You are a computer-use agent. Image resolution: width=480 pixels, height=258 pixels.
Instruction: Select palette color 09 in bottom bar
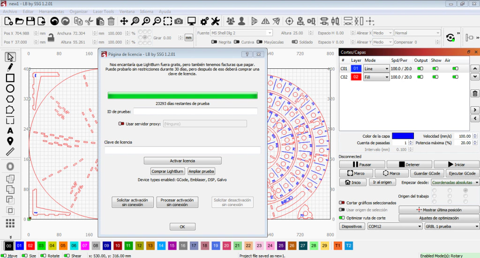106,245
